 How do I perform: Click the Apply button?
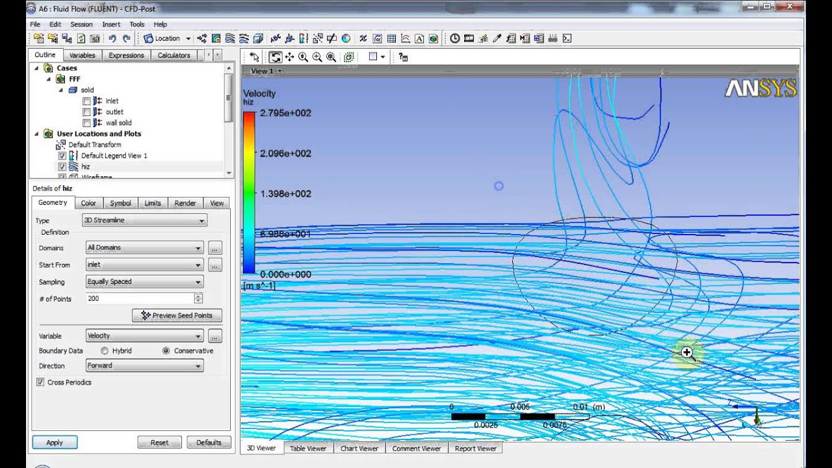point(55,443)
